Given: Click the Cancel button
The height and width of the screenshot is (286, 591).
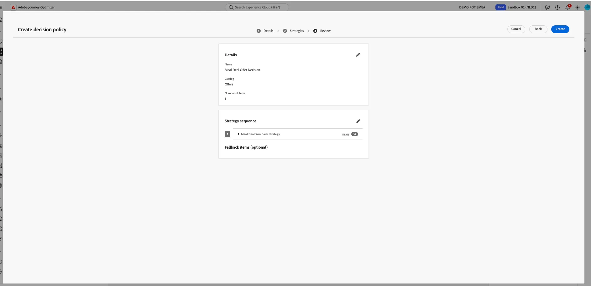Looking at the screenshot, I should point(516,29).
